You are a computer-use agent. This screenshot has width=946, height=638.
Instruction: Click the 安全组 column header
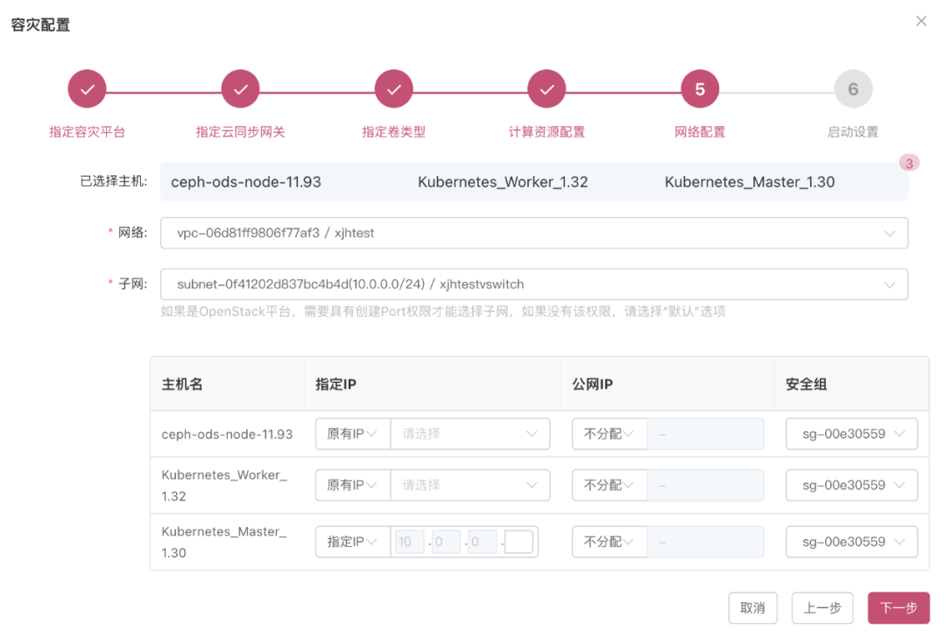(806, 384)
